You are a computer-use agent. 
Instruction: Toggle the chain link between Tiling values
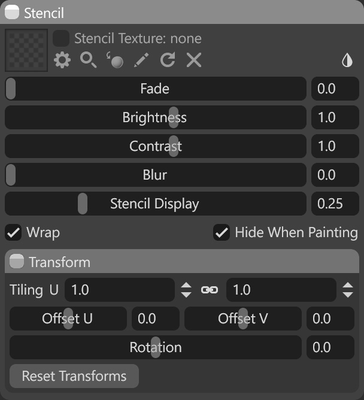coord(209,290)
